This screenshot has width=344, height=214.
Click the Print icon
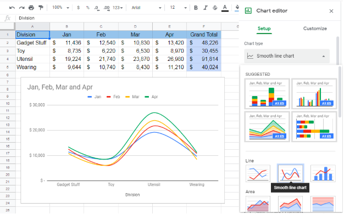point(31,8)
